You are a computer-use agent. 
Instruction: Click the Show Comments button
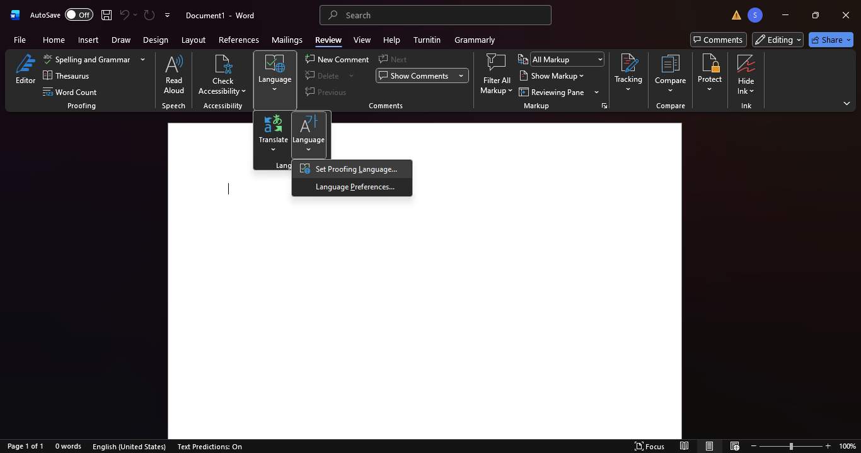[x=415, y=76]
